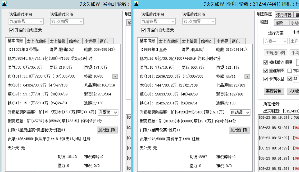The width and height of the screenshot is (299, 172).
Task: Open the 小世界 tab in the 谷雨z window
Action: pyautogui.click(x=90, y=41)
